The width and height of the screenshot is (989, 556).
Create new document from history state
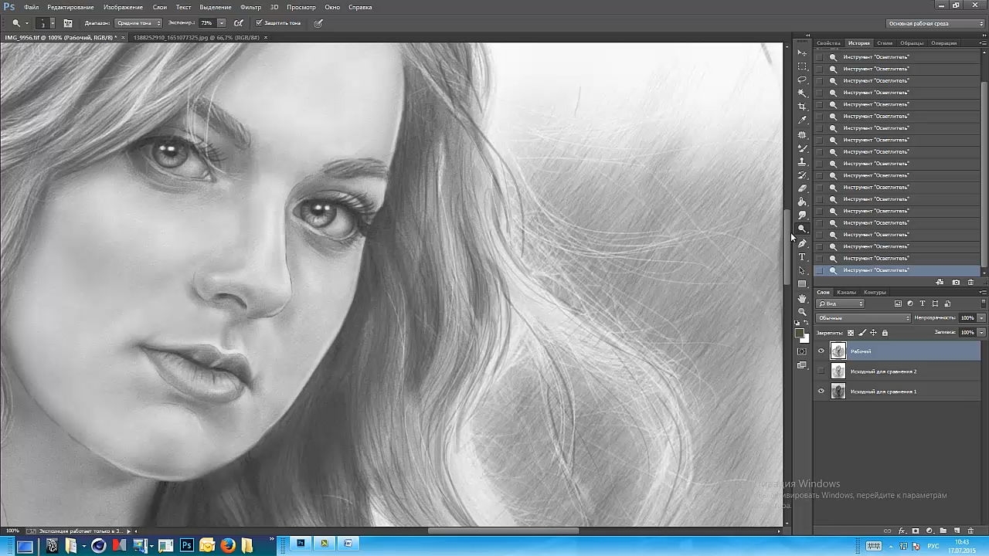click(940, 283)
